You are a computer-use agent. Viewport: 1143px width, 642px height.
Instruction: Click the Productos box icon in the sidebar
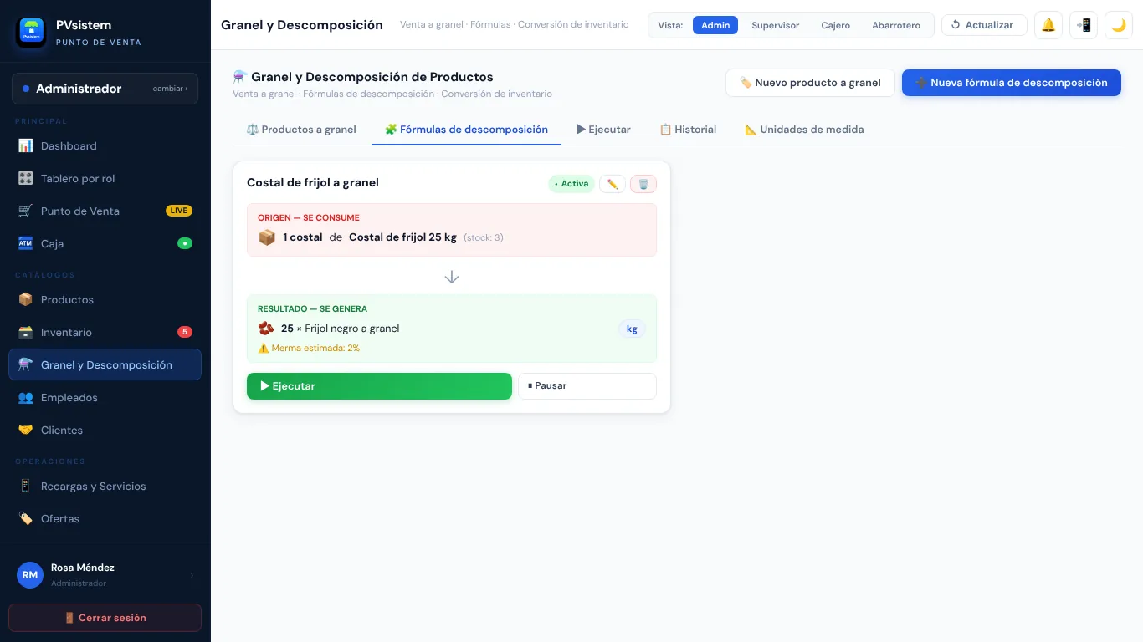coord(25,300)
